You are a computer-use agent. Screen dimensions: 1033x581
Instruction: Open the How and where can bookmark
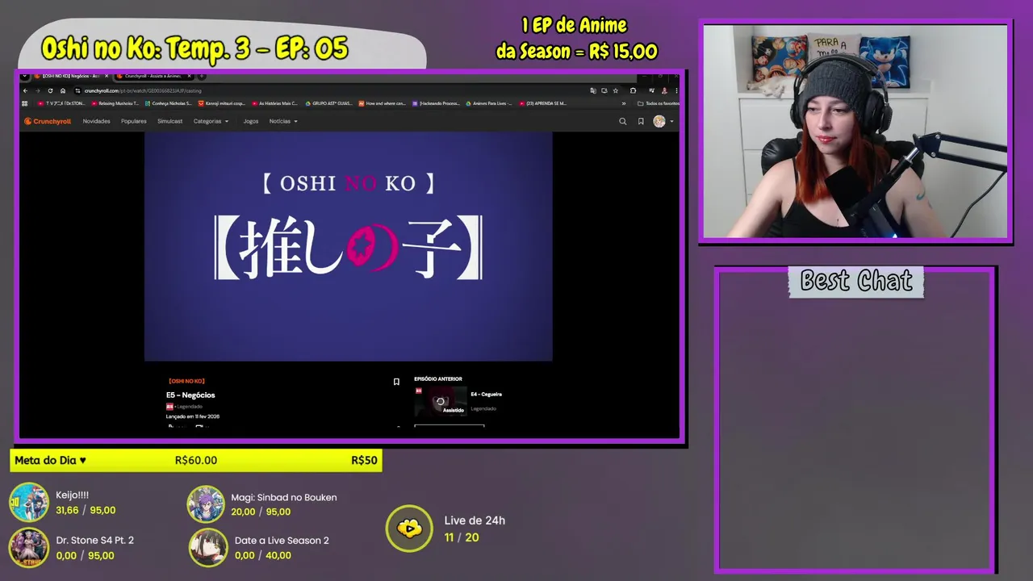pyautogui.click(x=382, y=103)
